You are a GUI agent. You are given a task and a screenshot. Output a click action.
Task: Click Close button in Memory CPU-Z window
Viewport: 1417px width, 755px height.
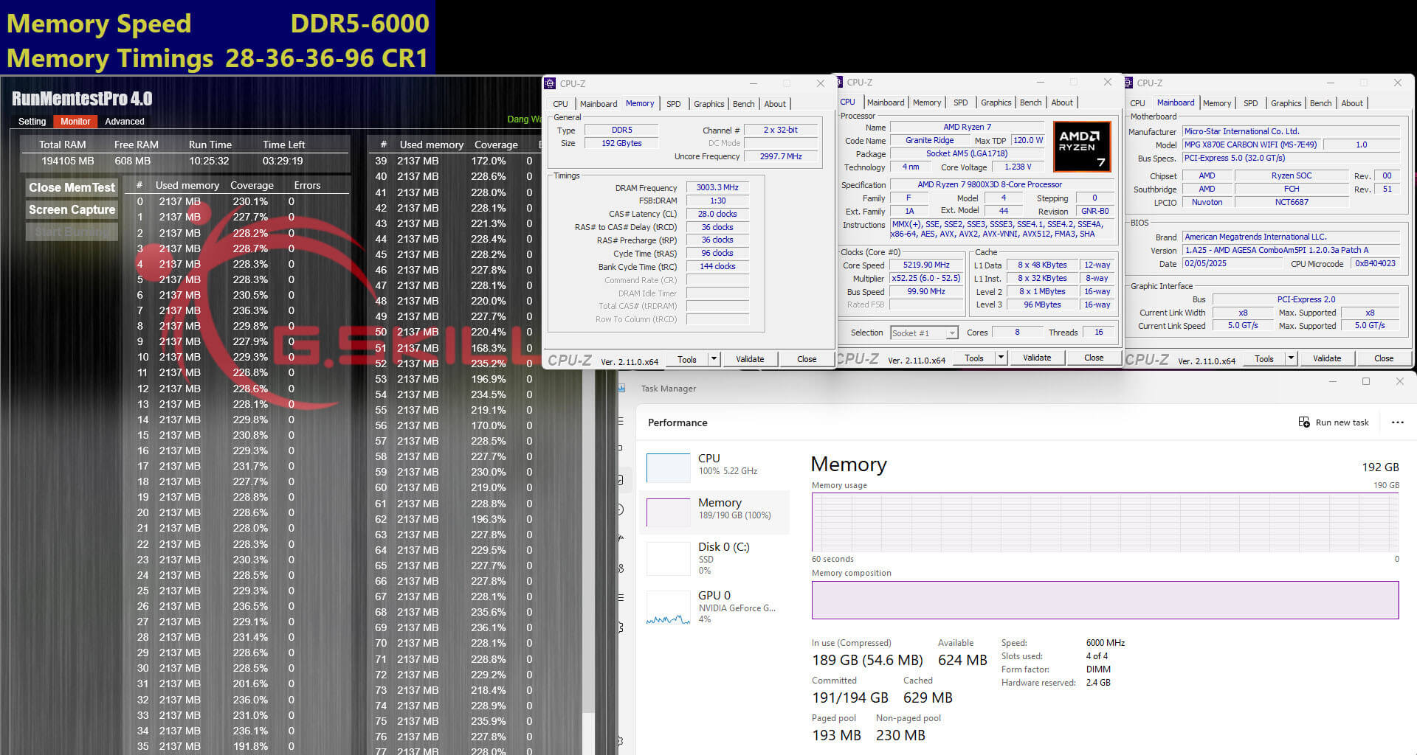click(807, 359)
